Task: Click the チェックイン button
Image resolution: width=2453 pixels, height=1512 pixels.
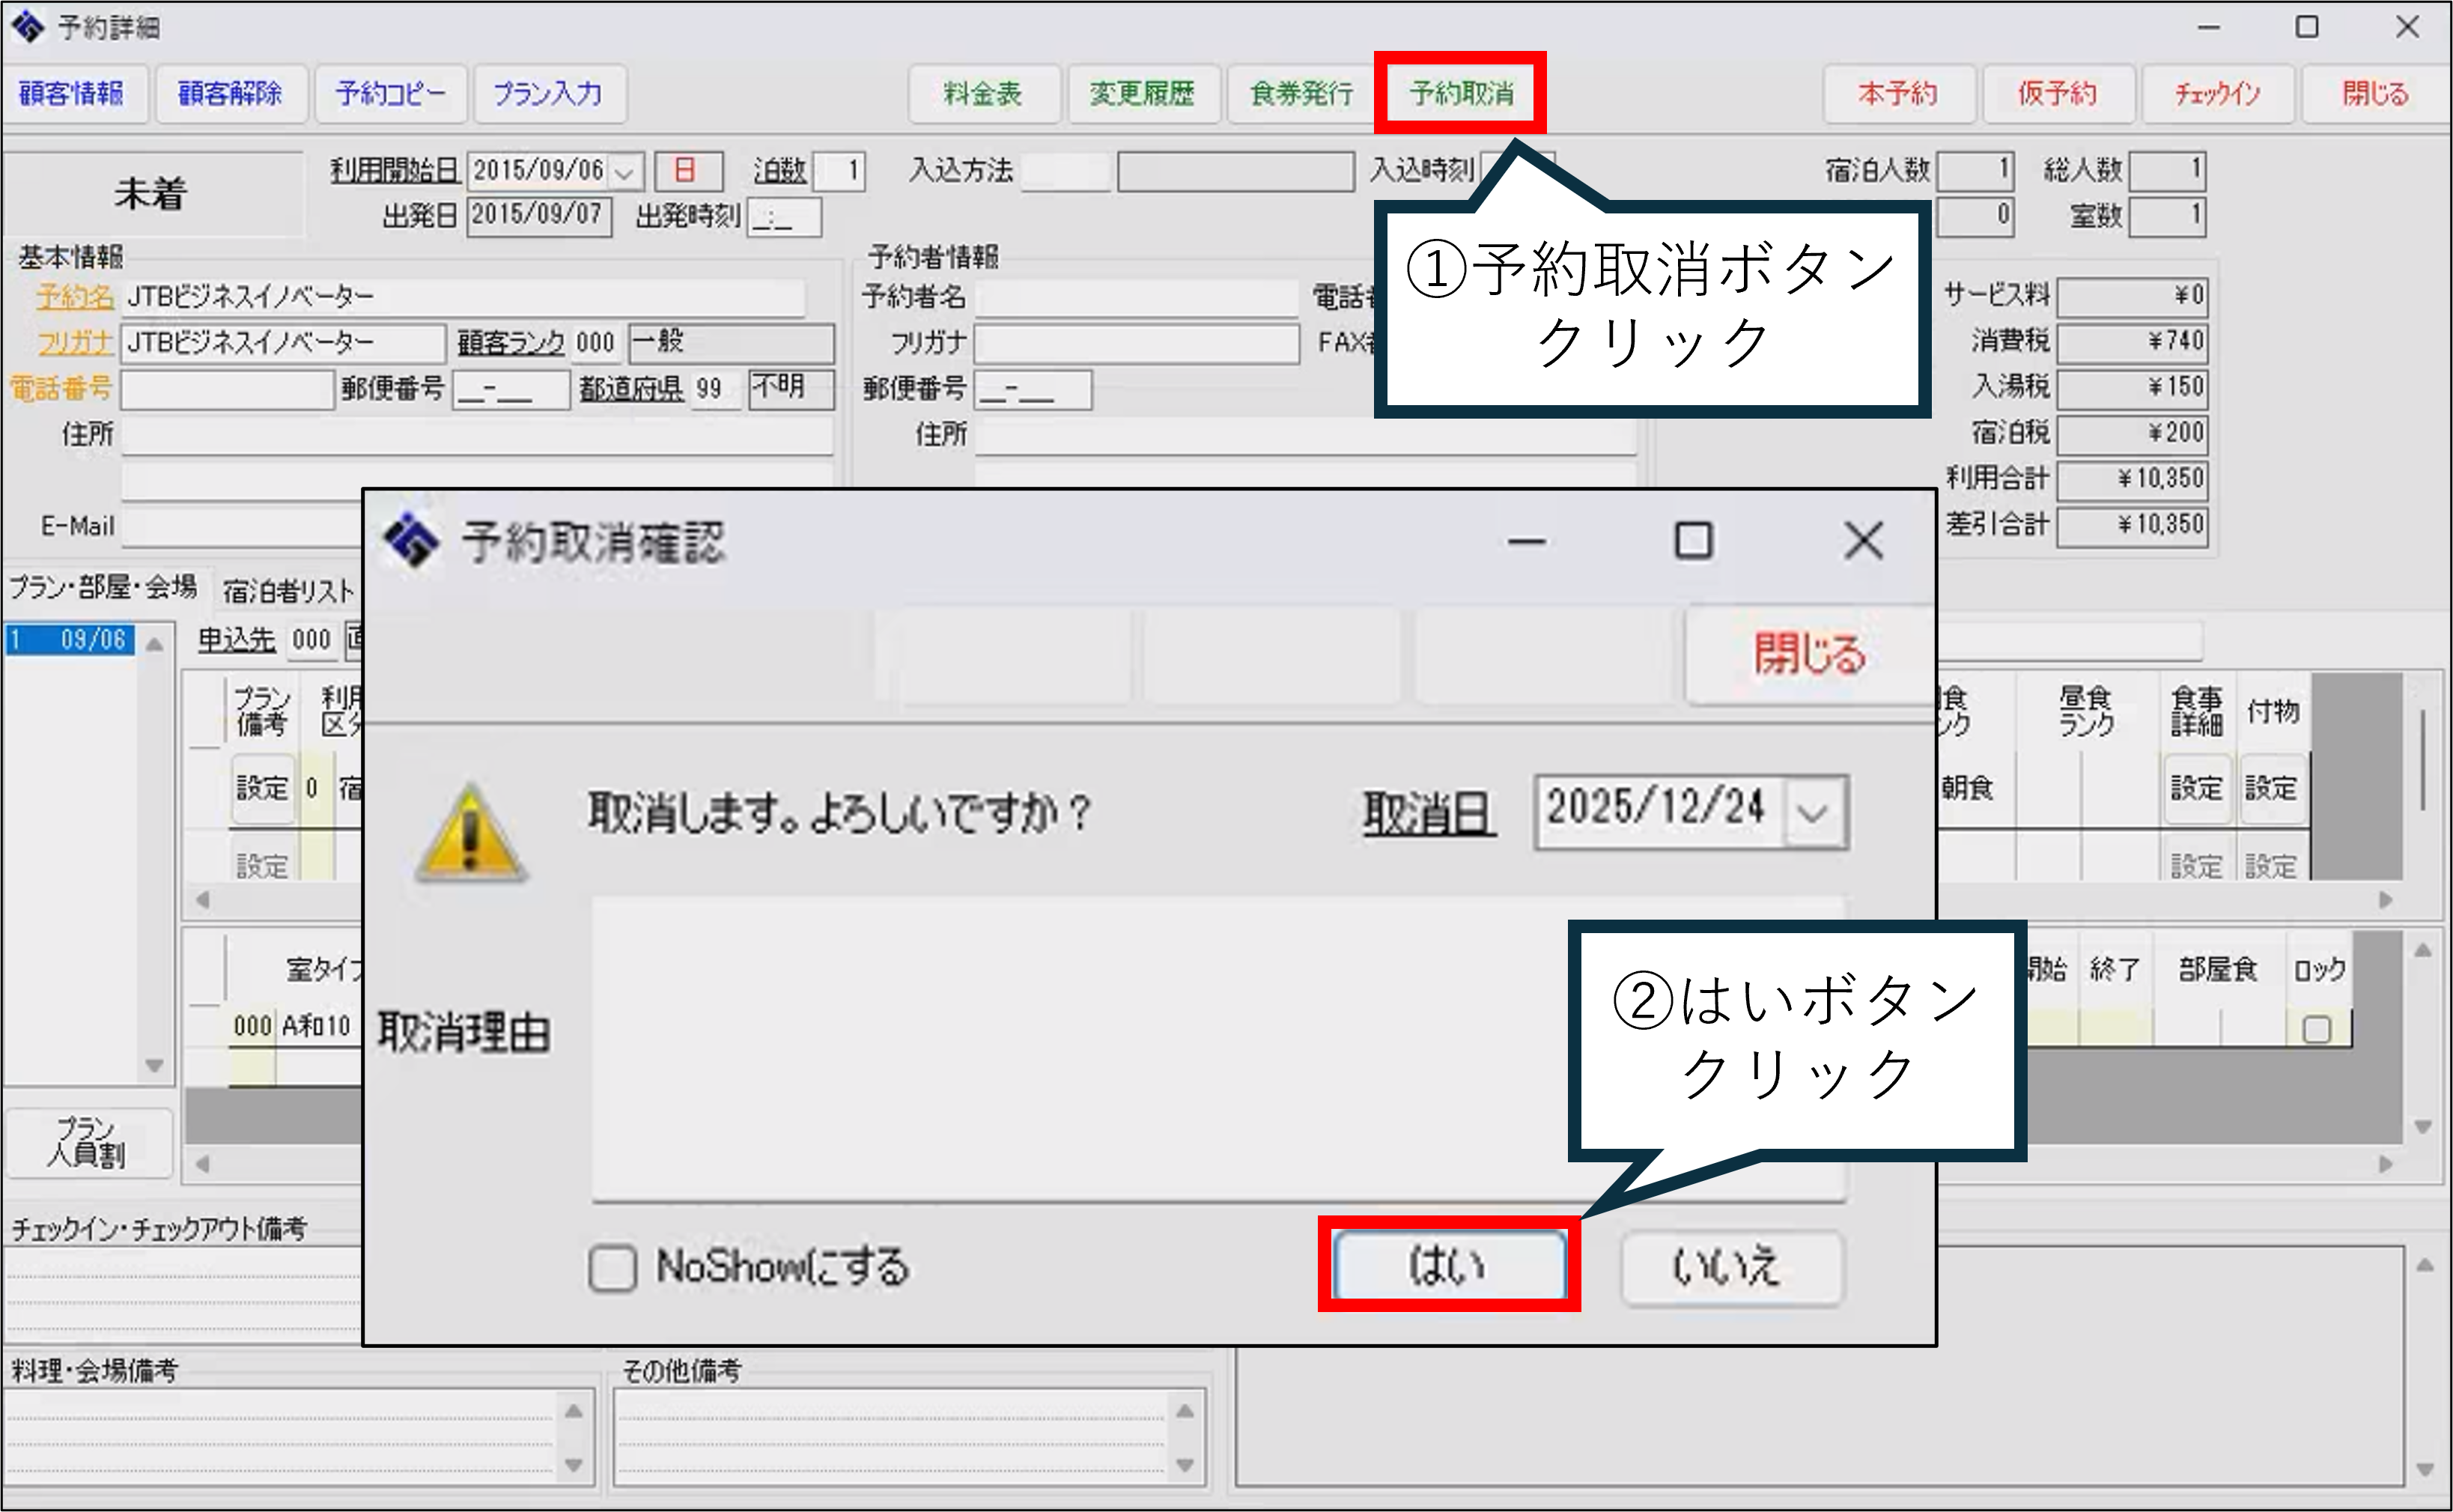Action: 2217,94
